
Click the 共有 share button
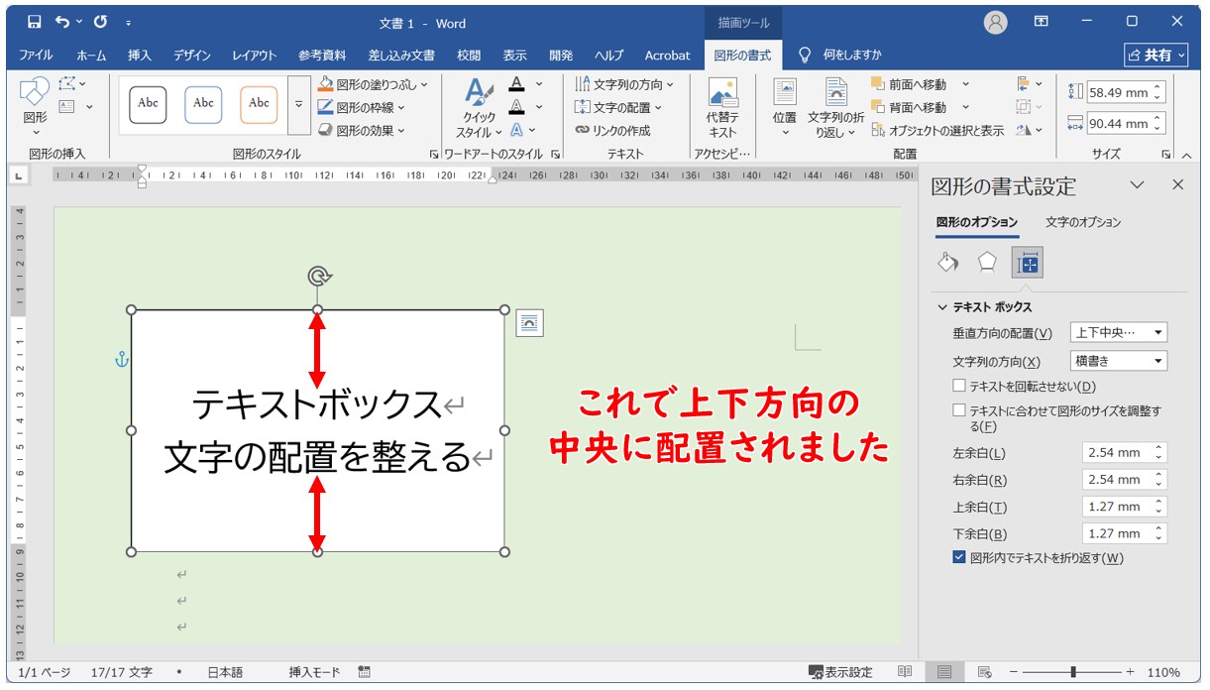[x=1155, y=56]
